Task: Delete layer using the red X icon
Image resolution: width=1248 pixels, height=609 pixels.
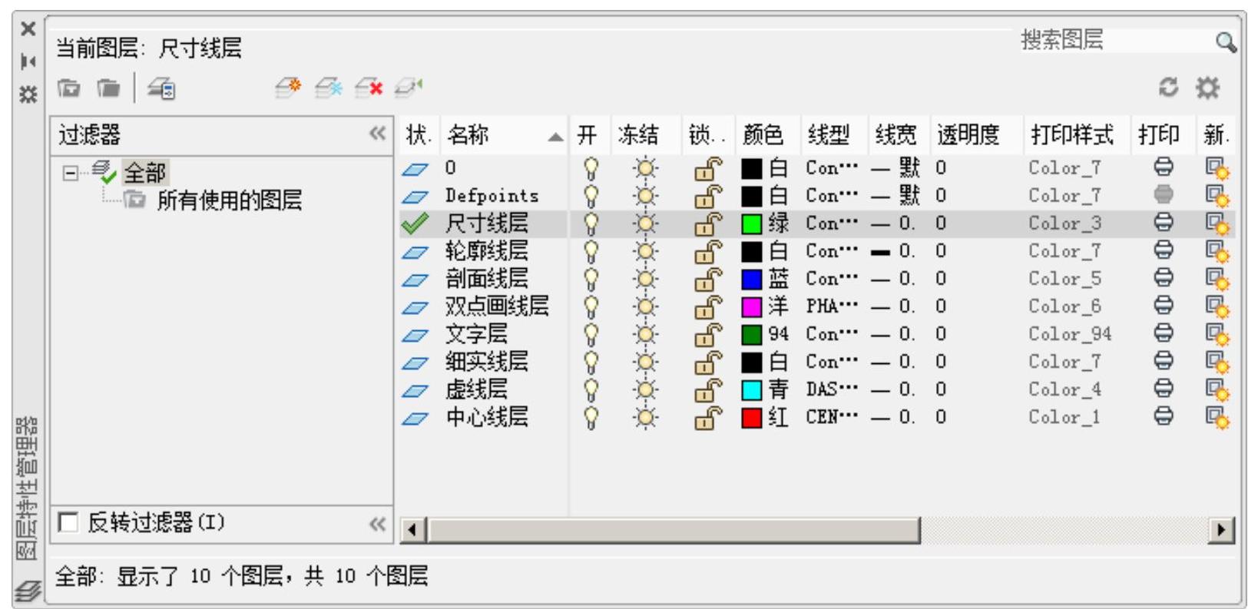Action: pyautogui.click(x=368, y=88)
